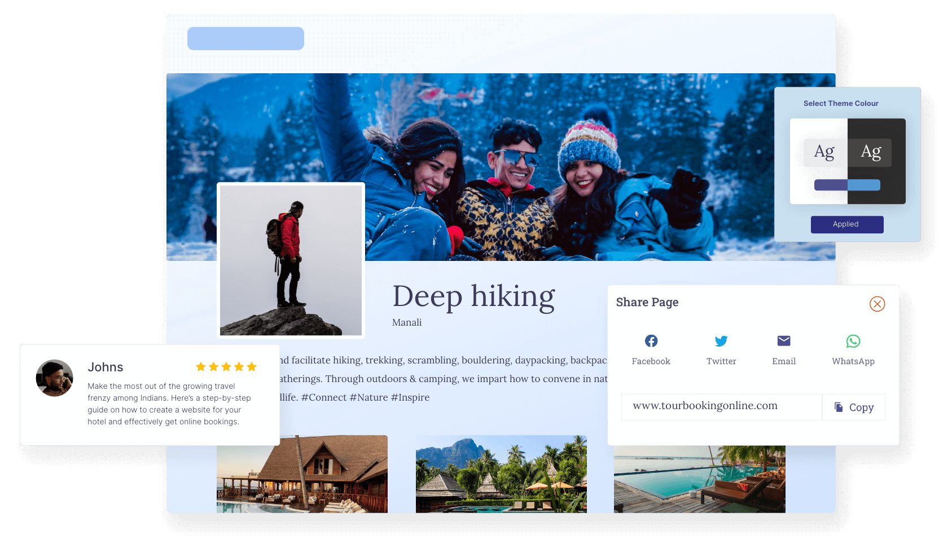This screenshot has width=952, height=550.
Task: Click the Johns reviewer avatar
Action: click(x=55, y=378)
